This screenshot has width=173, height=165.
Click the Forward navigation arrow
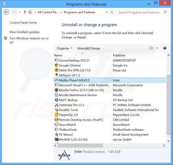[14, 12]
